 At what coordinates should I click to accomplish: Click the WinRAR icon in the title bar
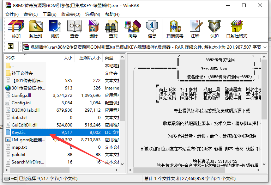tap(8, 6)
